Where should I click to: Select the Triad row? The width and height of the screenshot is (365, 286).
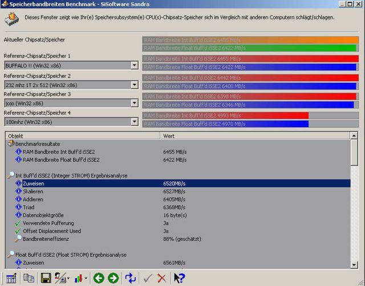(178, 207)
